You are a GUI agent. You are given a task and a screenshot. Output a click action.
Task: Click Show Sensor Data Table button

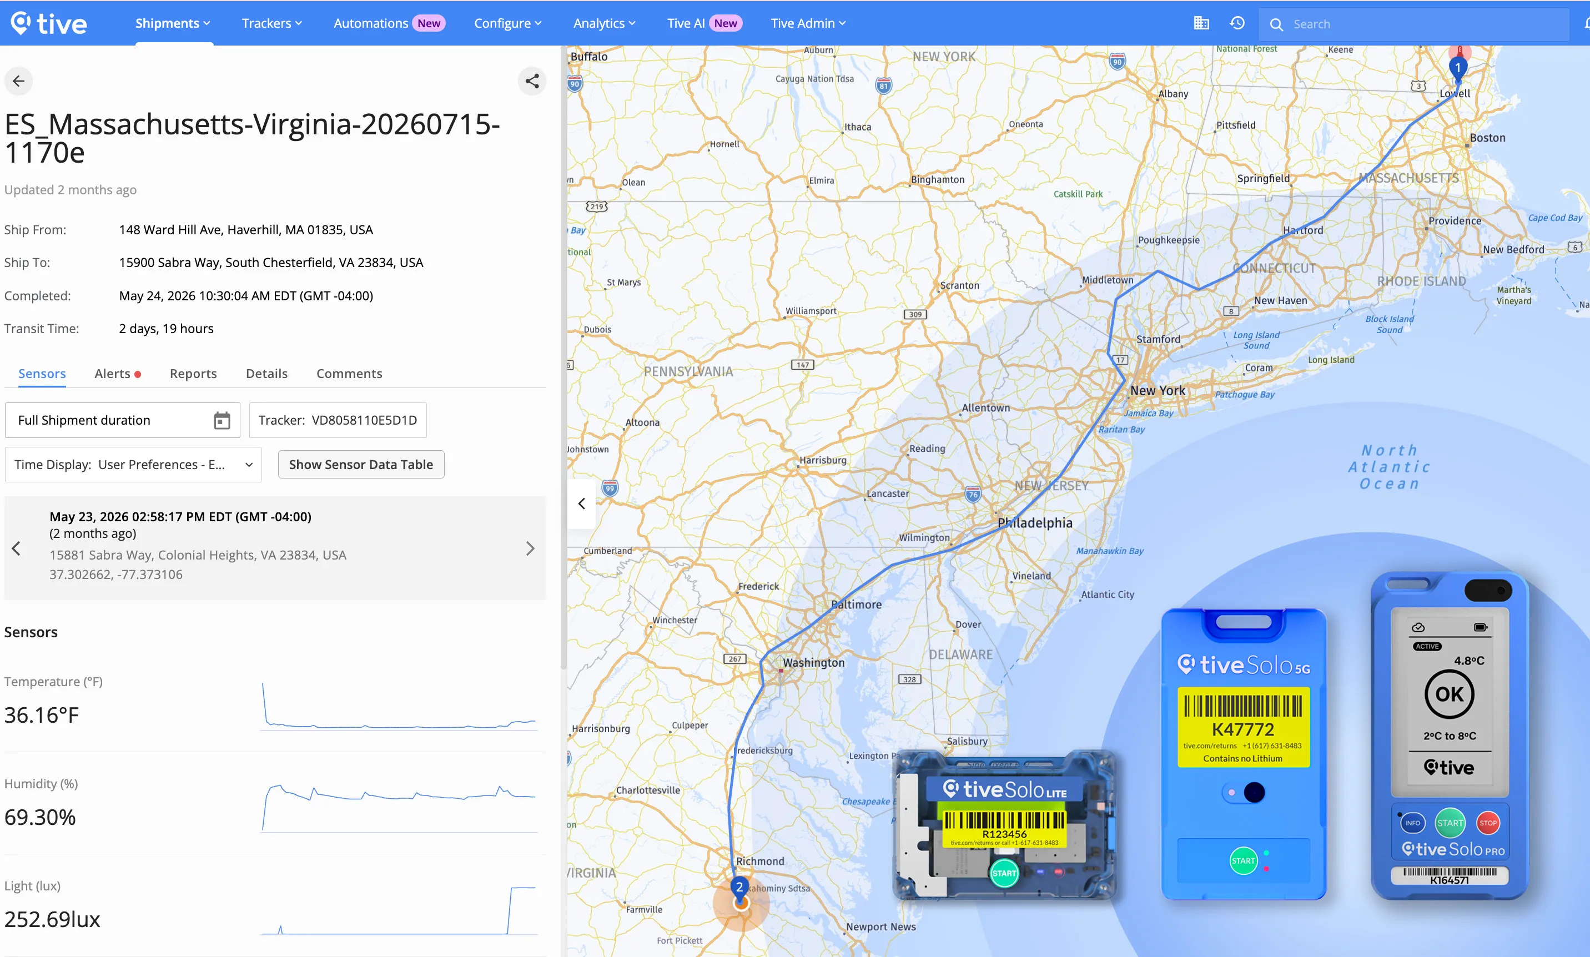pos(361,465)
